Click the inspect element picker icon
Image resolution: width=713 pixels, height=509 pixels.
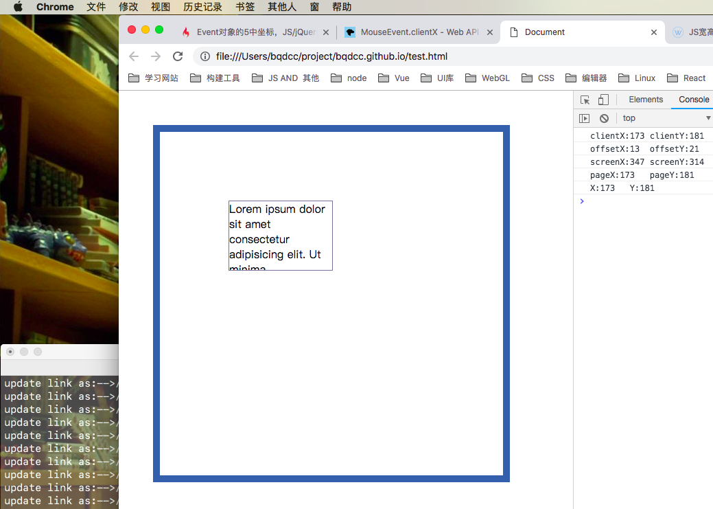point(585,100)
